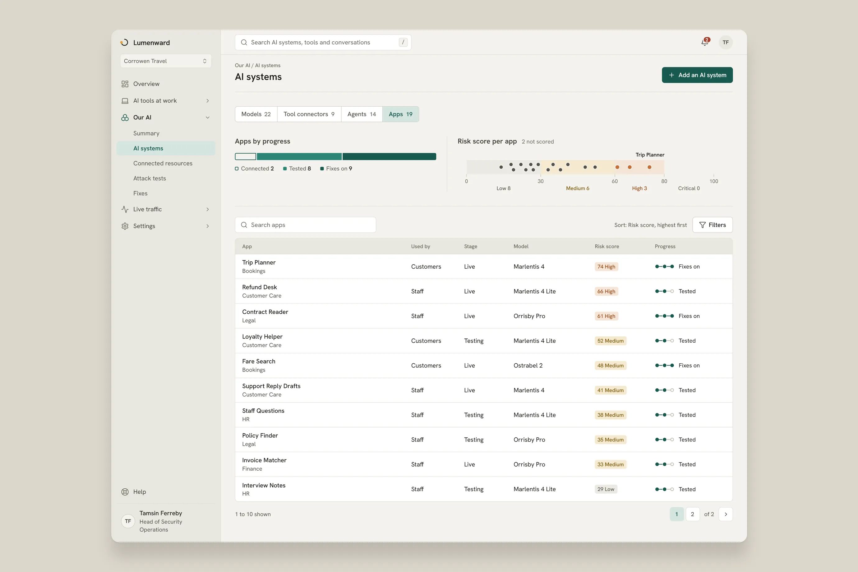Screen dimensions: 858x572
Task: Switch to the Models tab
Action: (256, 114)
